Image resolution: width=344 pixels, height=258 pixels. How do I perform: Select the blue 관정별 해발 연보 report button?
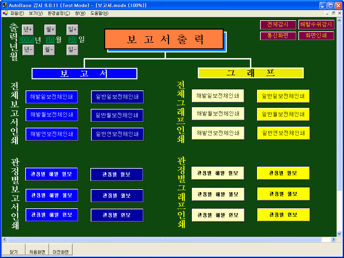[51, 215]
